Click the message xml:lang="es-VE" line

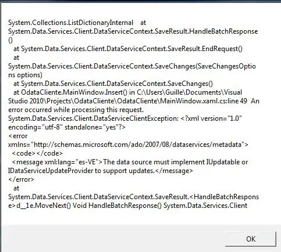coord(130,162)
